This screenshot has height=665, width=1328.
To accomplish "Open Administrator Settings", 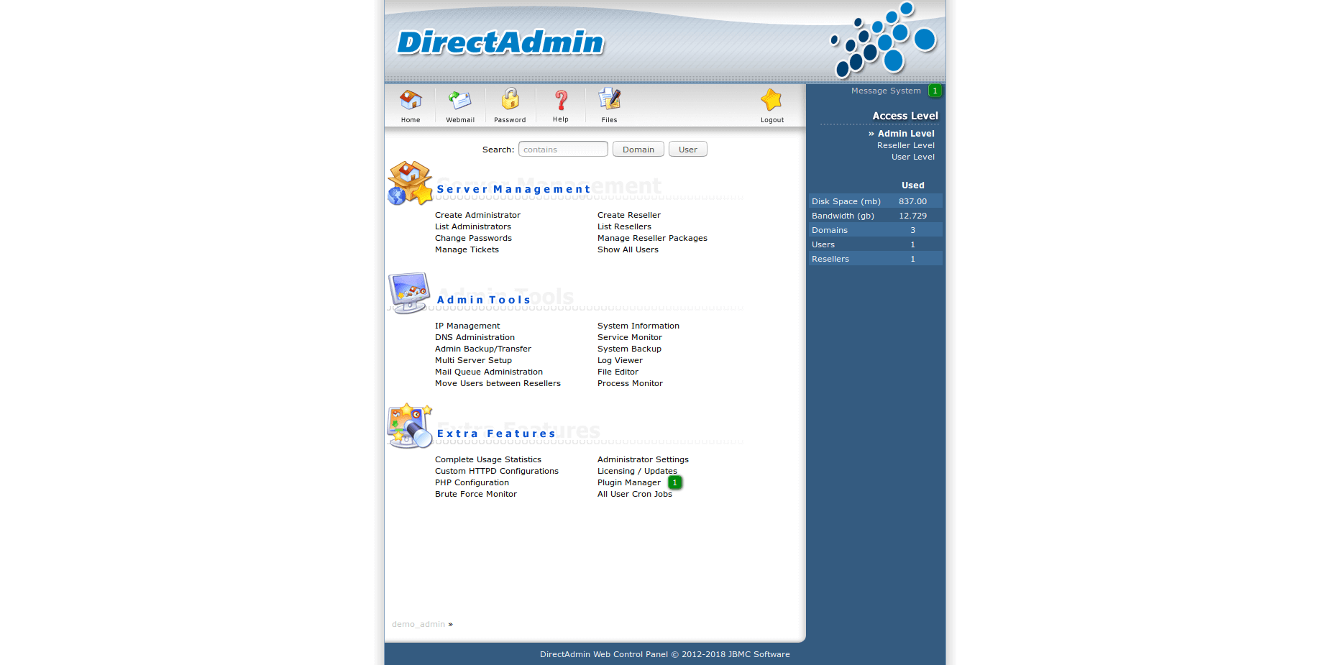I will [643, 459].
